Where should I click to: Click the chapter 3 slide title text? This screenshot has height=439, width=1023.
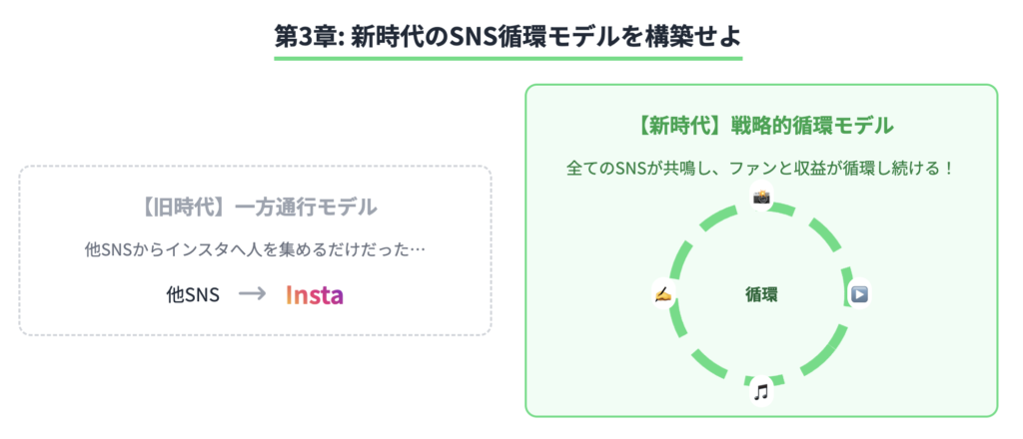tap(508, 37)
